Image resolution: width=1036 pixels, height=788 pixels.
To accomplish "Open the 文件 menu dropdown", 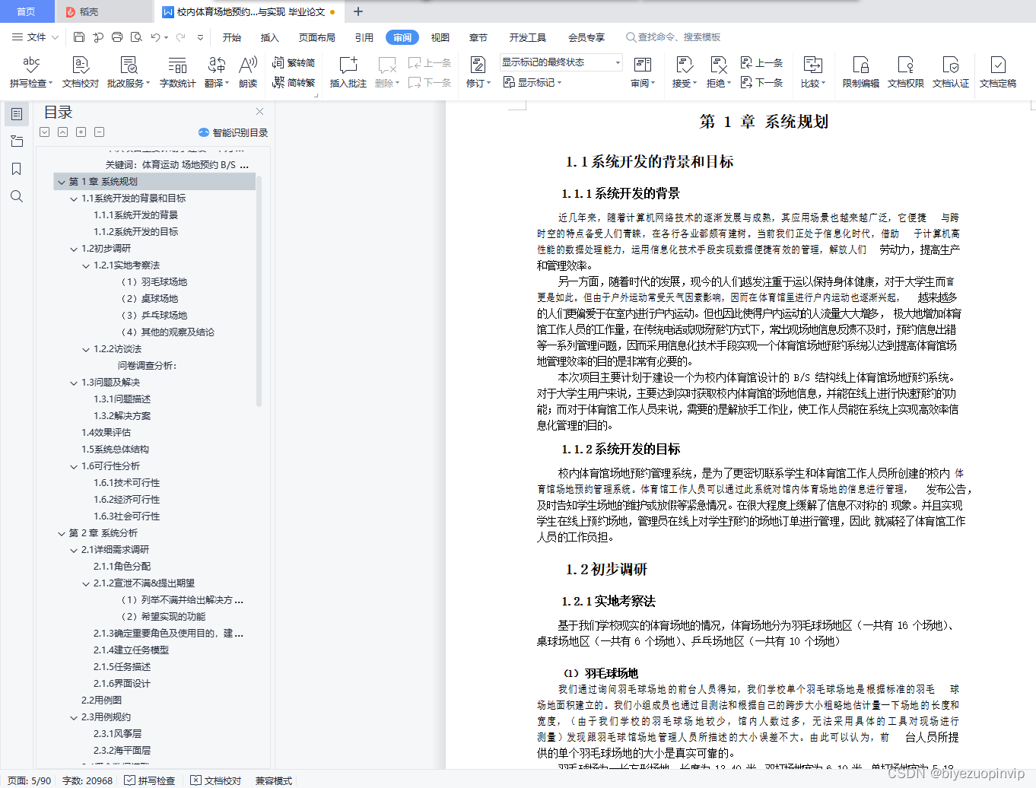I will coord(35,37).
